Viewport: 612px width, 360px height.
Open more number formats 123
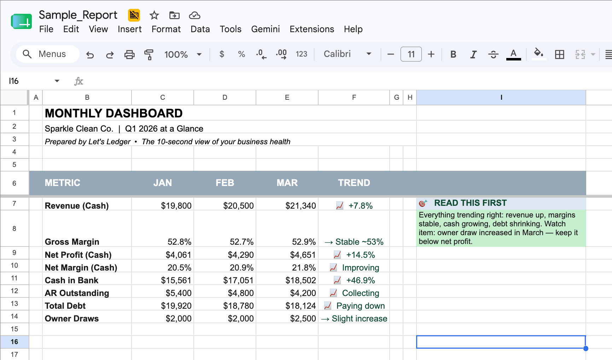(301, 54)
